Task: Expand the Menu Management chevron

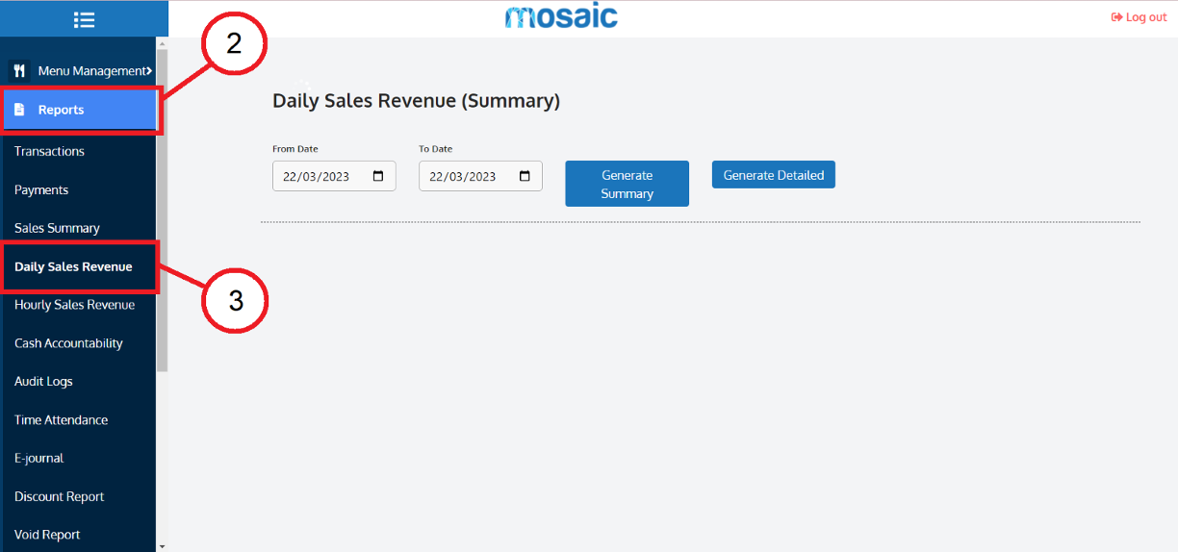Action: point(148,71)
